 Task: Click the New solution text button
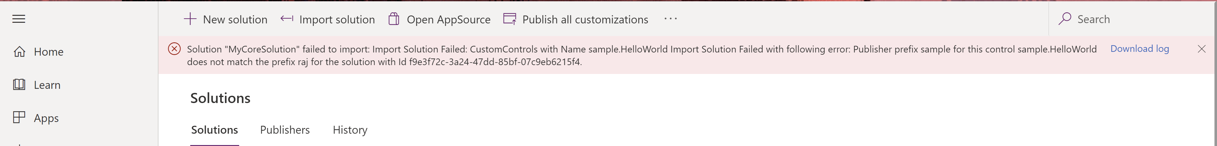[x=235, y=20]
